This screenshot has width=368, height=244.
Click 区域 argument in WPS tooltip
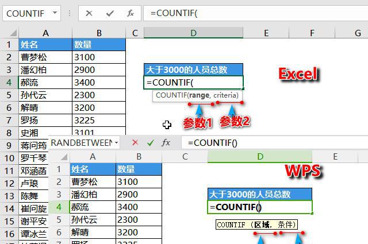tap(262, 225)
